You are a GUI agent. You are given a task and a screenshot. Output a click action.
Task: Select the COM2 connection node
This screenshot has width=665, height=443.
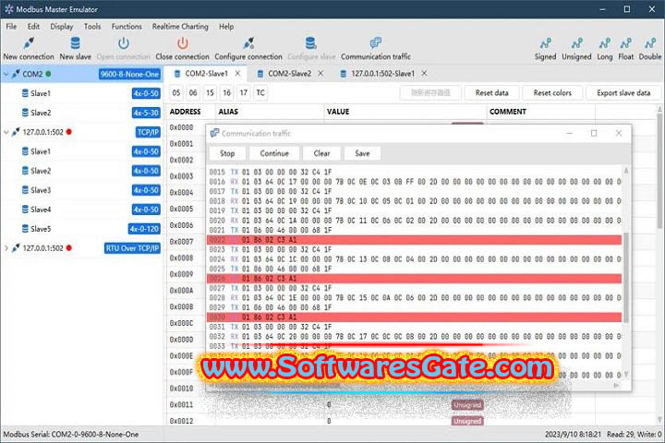pyautogui.click(x=81, y=74)
